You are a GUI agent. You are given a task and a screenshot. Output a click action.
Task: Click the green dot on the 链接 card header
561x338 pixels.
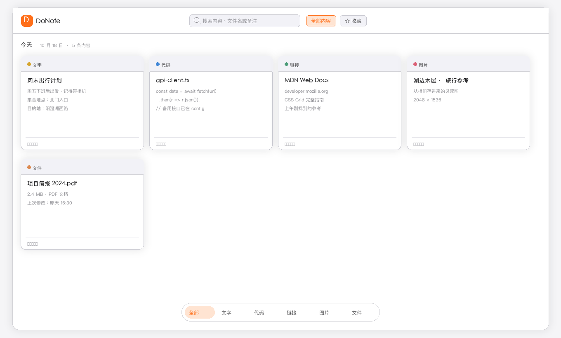pyautogui.click(x=286, y=64)
